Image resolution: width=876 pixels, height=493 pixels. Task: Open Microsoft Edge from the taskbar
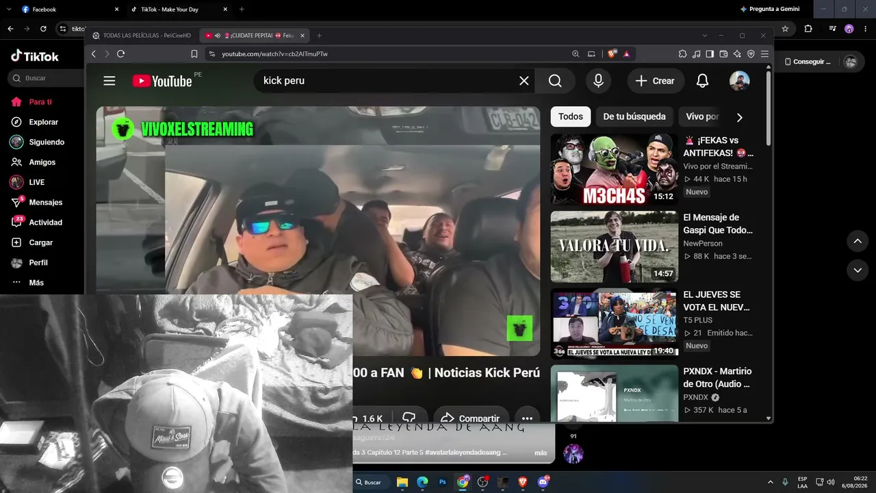tap(422, 482)
